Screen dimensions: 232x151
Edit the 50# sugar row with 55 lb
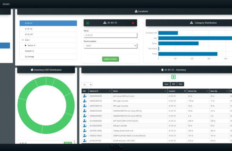pyautogui.click(x=85, y=106)
